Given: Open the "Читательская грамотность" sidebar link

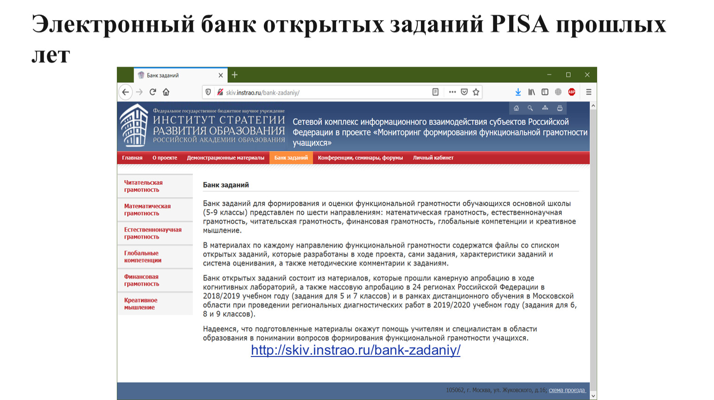Looking at the screenshot, I should [x=143, y=186].
